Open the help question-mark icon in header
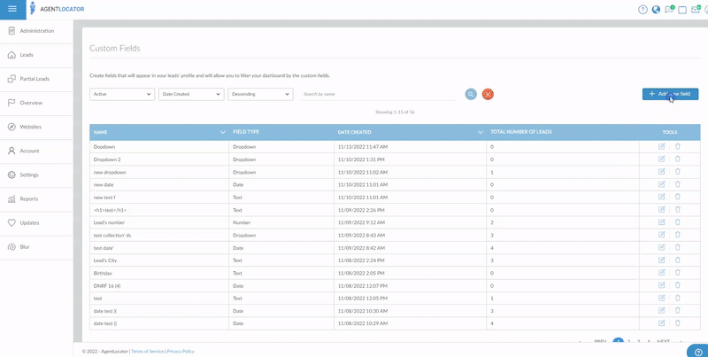This screenshot has height=357, width=708. click(643, 10)
